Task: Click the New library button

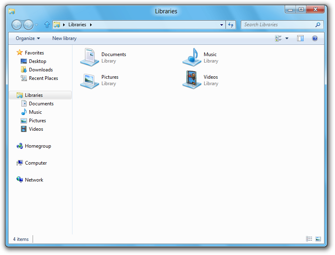Action: 64,38
